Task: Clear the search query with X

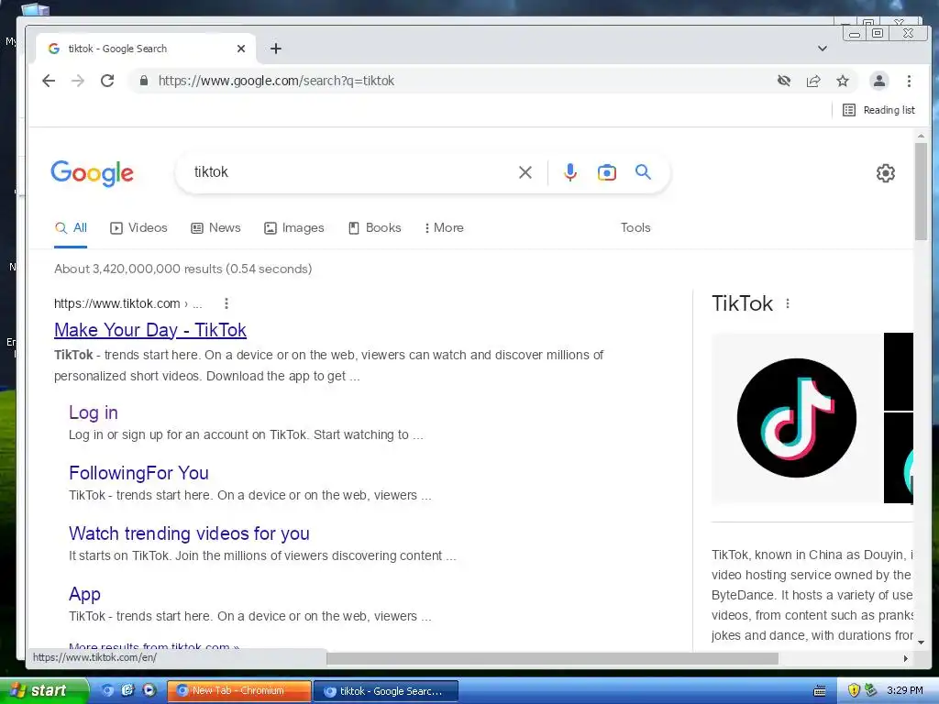Action: (525, 172)
